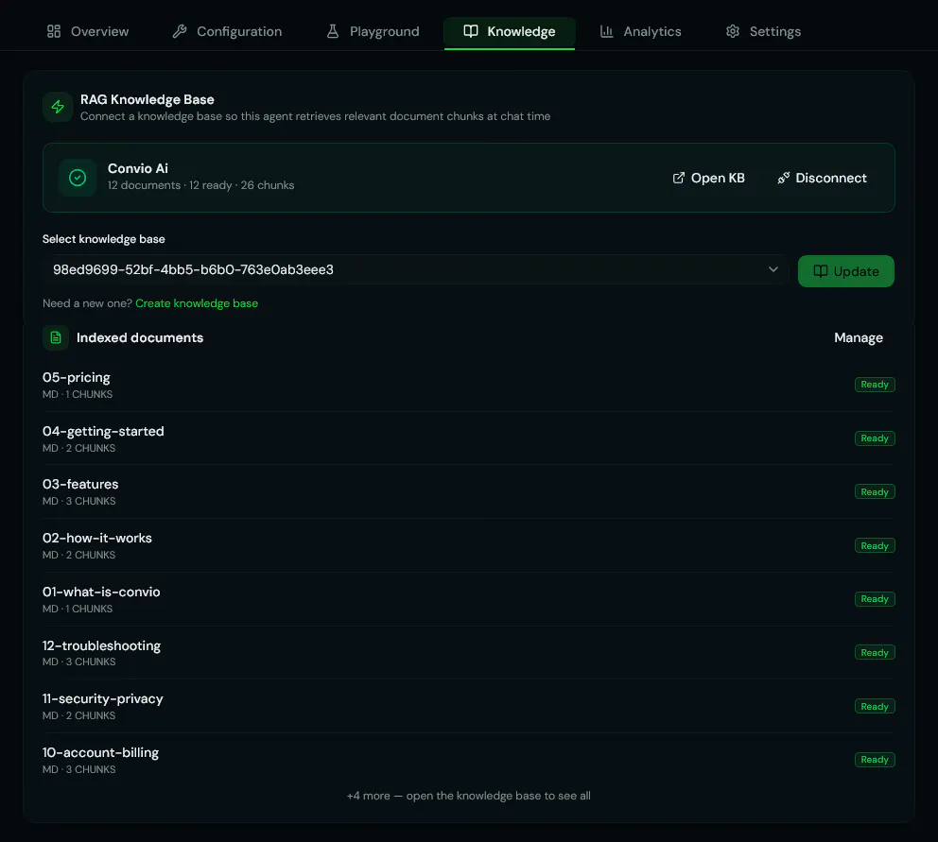Viewport: 938px width, 842px height.
Task: Click the Configuration wrench icon
Action: (180, 32)
